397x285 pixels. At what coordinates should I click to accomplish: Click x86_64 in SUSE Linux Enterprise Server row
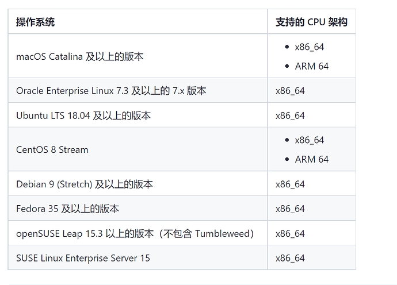tap(290, 258)
